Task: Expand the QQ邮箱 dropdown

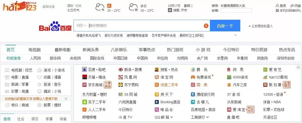Action: (x=171, y=117)
